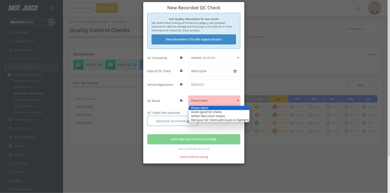Open Overview - Site Audits in sidebar
The width and height of the screenshot is (390, 193).
(x=27, y=99)
